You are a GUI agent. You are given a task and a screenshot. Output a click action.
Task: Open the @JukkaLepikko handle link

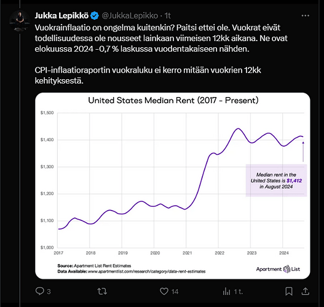(x=130, y=16)
